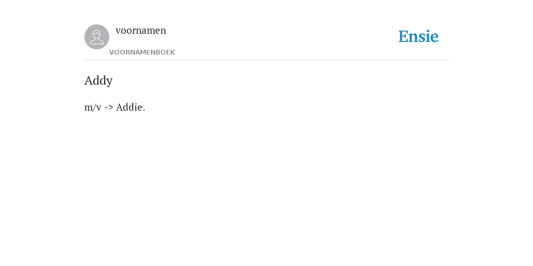Click the gray author avatar icon

97,37
